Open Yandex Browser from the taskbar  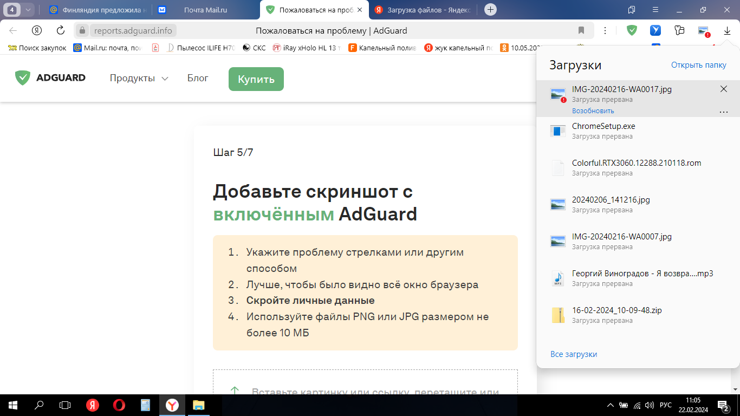[172, 405]
